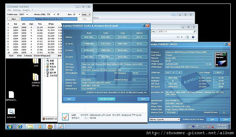Image resolution: width=236 pixels, height=137 pixels.
Task: Click the refresh arrows icon beside Explorer search
Action: point(154,31)
